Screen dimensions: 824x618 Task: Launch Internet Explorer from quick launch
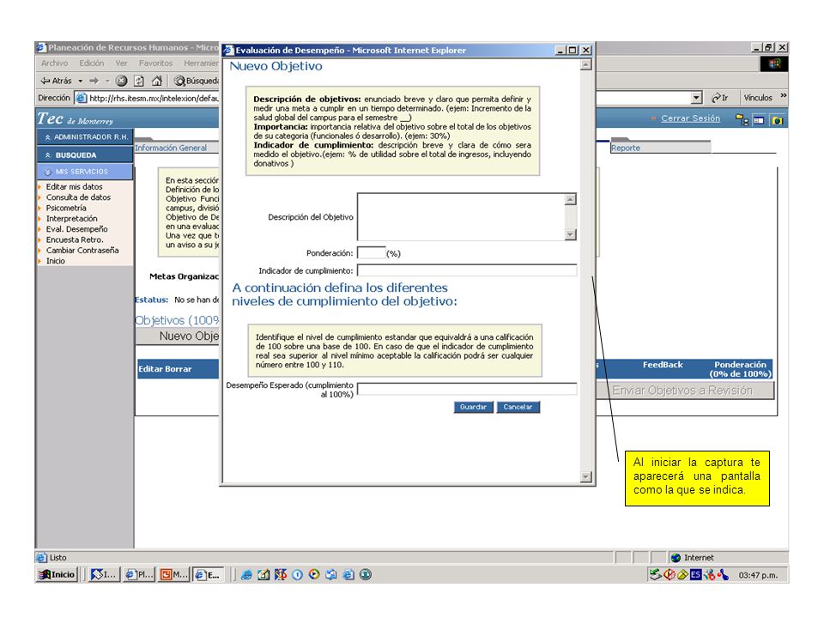(246, 575)
